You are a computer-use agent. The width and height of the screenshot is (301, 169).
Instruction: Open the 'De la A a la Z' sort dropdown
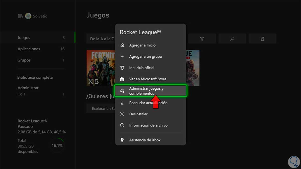[x=101, y=39]
